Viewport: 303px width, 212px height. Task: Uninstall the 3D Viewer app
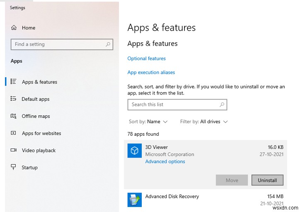coord(267,180)
